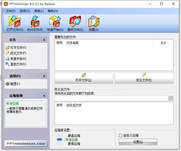Open the 选项(O) menu
The height and width of the screenshot is (151, 181).
[25, 11]
